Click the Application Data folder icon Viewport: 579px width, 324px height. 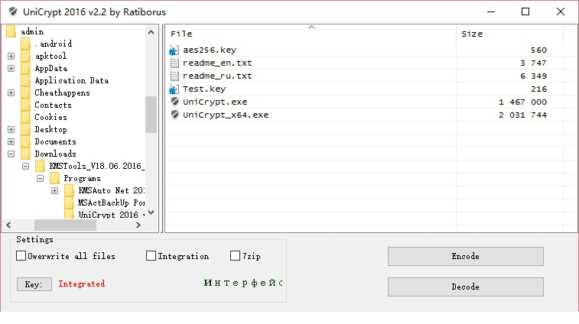(x=25, y=80)
